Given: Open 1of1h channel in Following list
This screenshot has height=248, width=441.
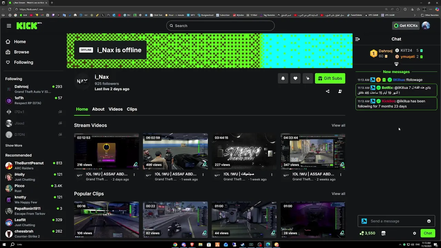Looking at the screenshot, I should tap(34, 100).
